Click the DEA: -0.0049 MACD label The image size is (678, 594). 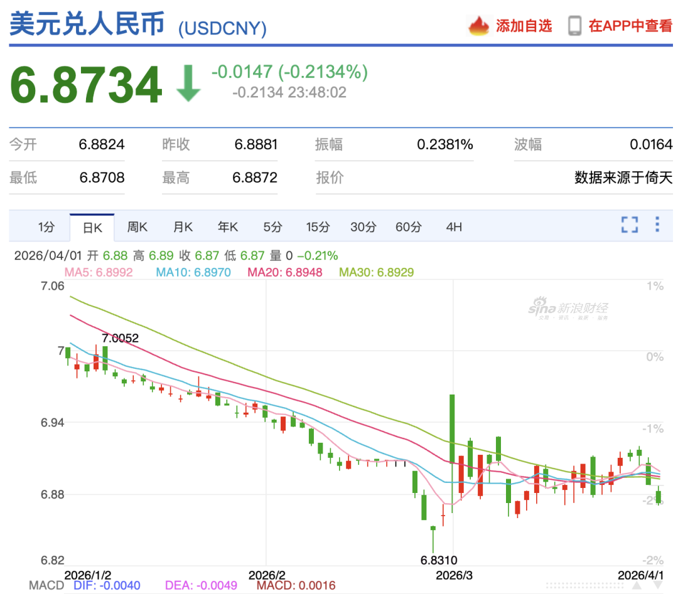click(201, 585)
